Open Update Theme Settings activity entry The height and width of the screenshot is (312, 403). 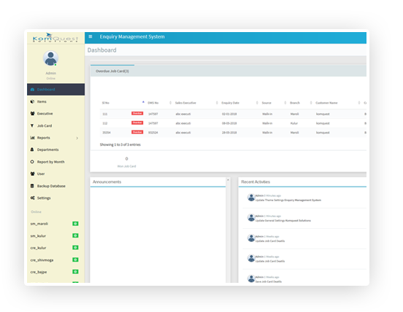coord(288,200)
